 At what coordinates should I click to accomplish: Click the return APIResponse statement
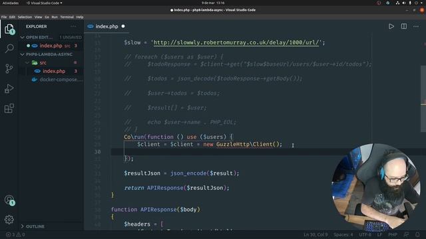(176, 188)
